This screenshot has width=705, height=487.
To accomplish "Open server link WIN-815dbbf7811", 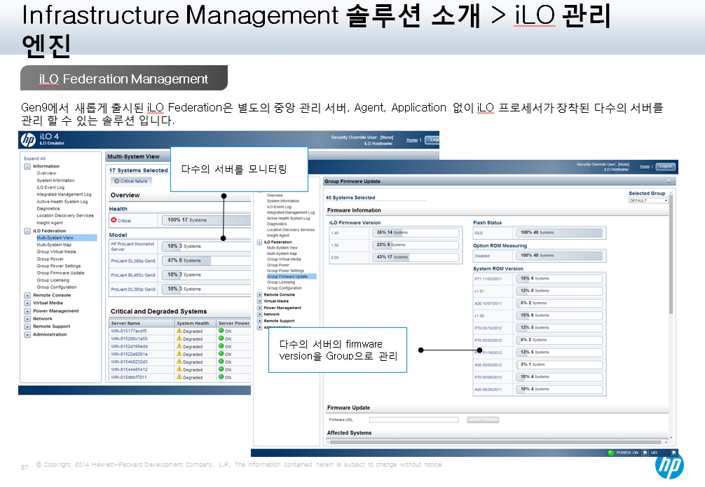I will pyautogui.click(x=128, y=377).
